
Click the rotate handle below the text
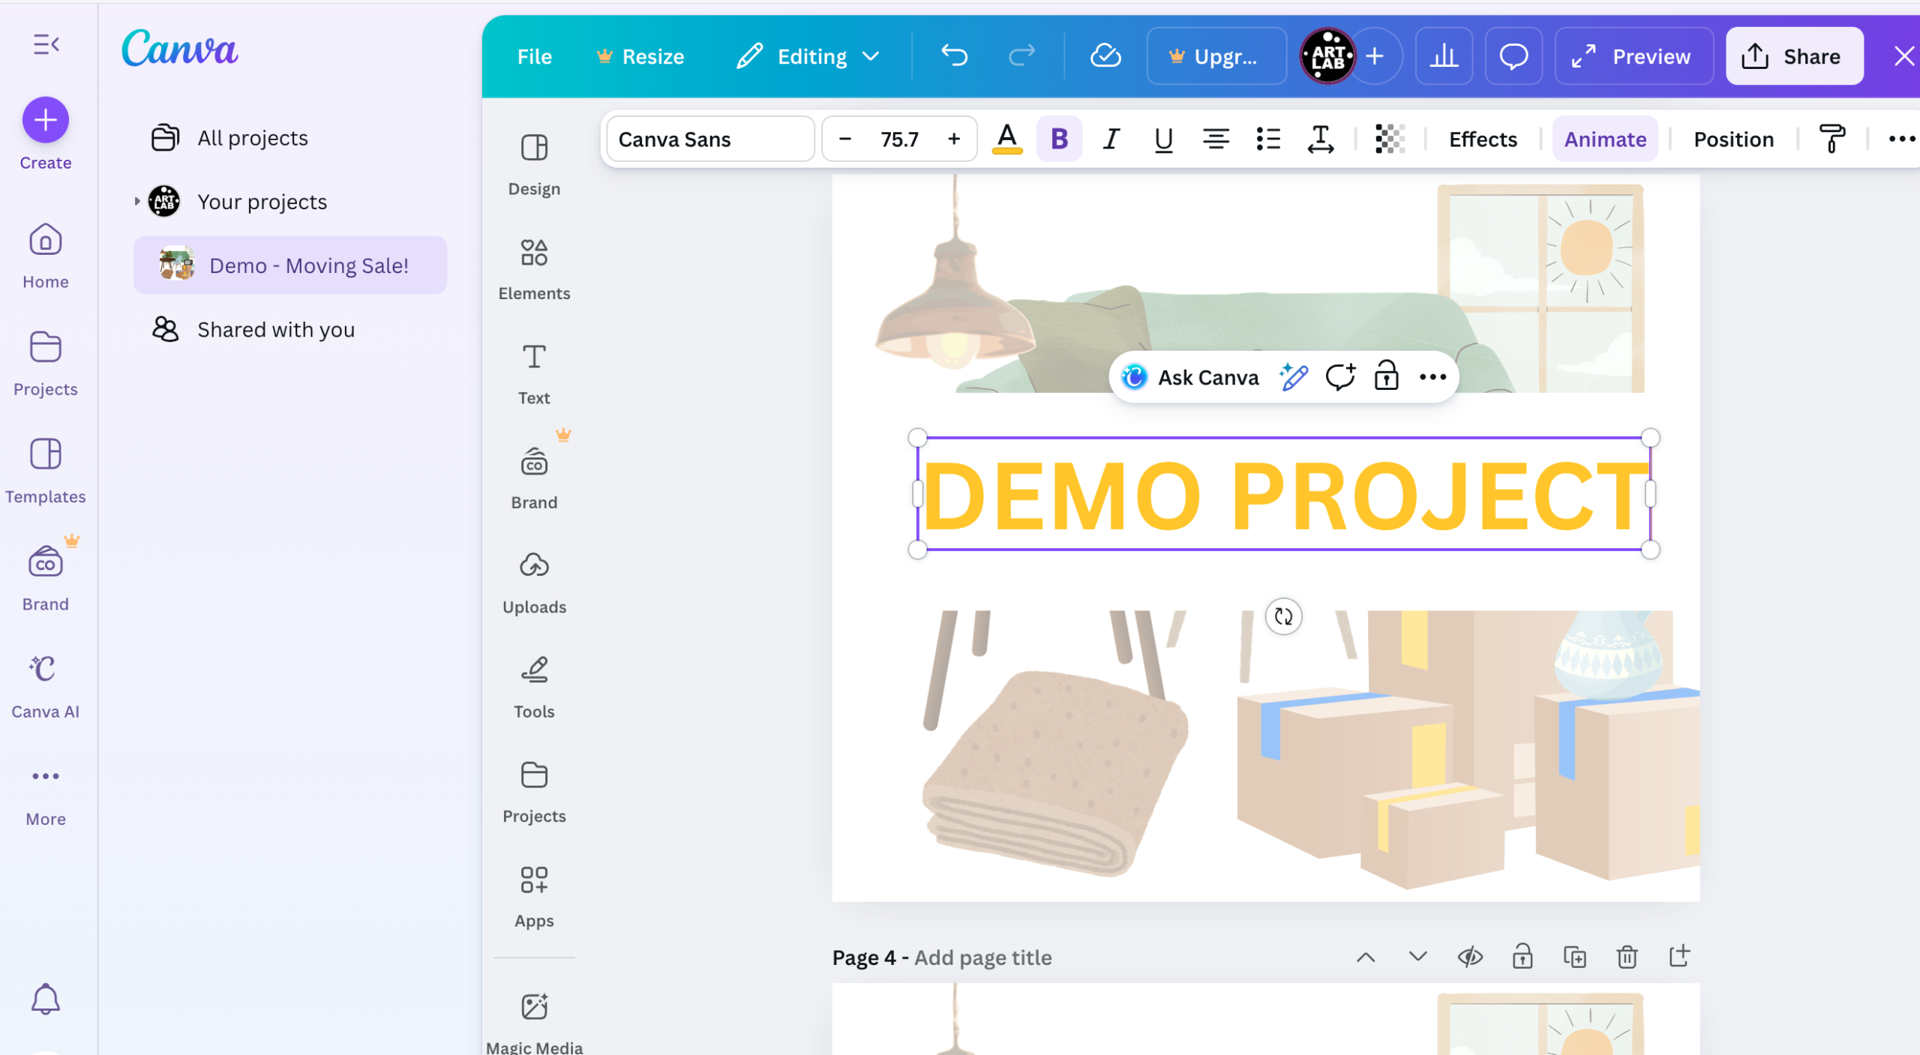point(1283,616)
